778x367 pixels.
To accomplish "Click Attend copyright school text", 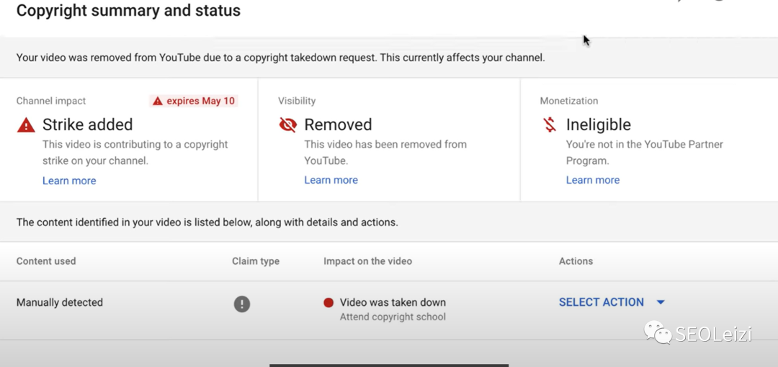I will 393,317.
